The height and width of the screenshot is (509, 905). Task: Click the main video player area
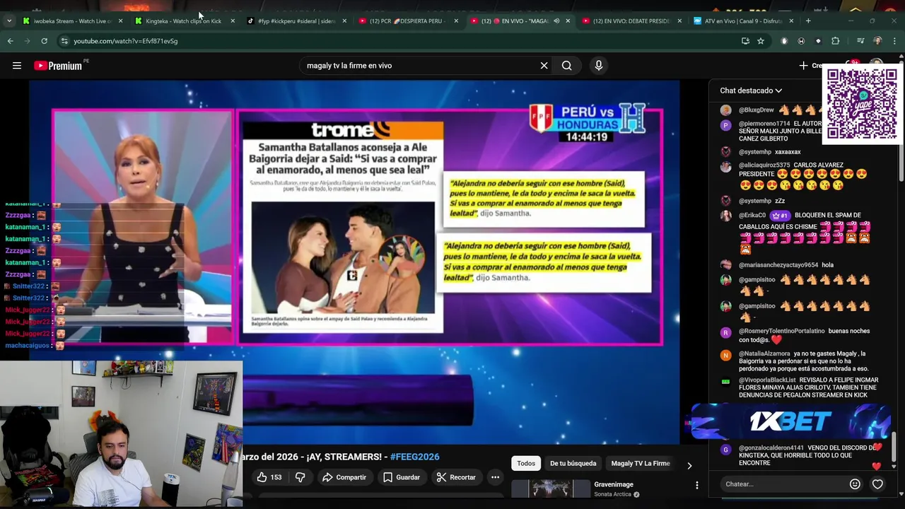click(x=354, y=262)
